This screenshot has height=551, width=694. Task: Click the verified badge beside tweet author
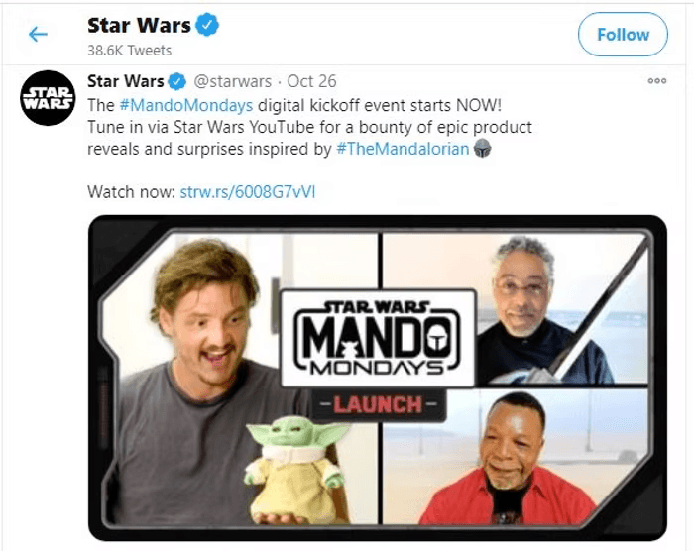(177, 81)
